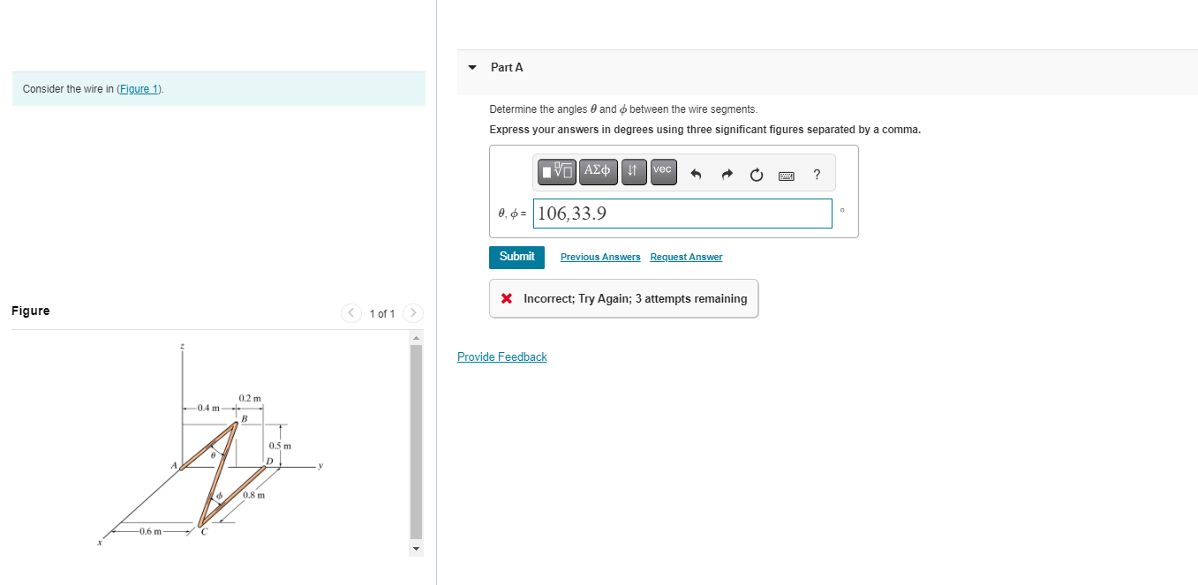1198x585 pixels.
Task: Collapse the Part A section
Action: click(472, 68)
